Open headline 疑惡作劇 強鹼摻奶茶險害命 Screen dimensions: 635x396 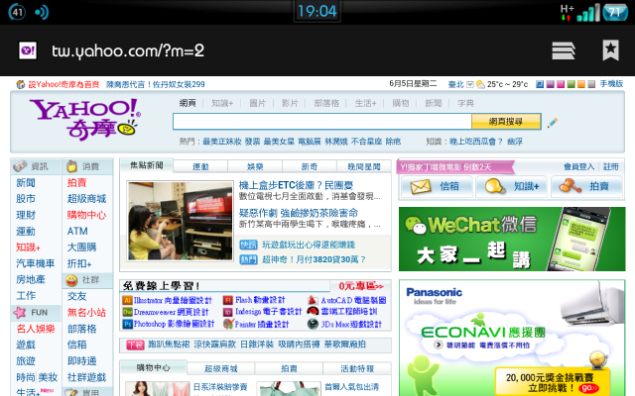coord(299,213)
